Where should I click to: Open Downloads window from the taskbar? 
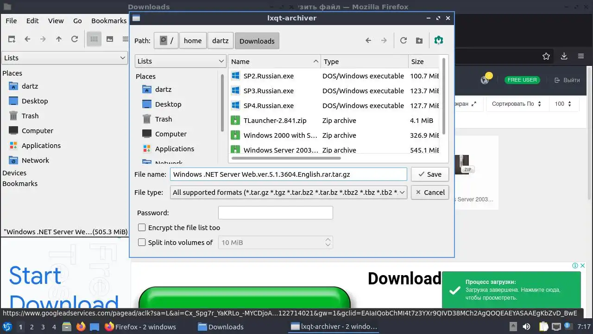(221, 327)
